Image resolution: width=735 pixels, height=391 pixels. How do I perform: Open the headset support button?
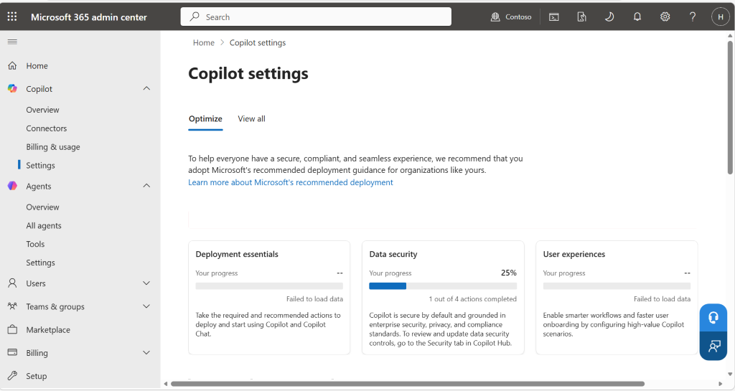point(713,318)
